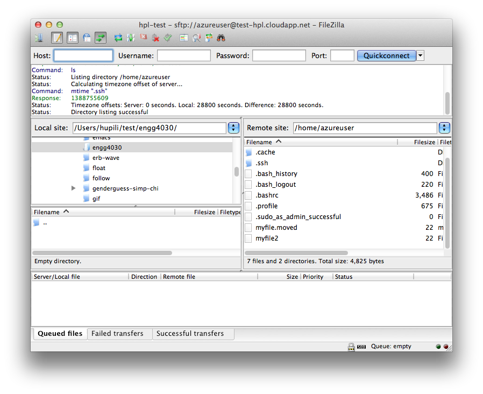Click encryption lock icon in status bar

(351, 347)
